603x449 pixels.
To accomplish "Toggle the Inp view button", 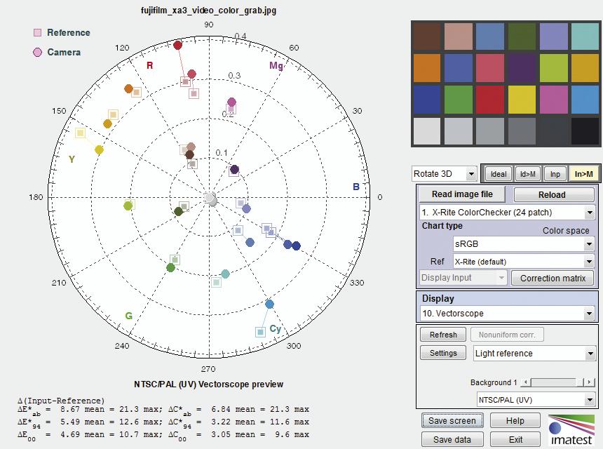I will 555,174.
